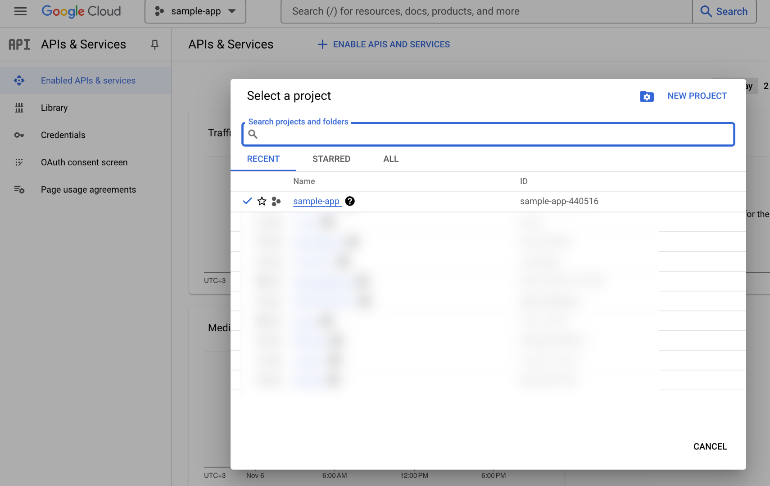
Task: Click the API icon in the sidebar header
Action: coord(19,44)
